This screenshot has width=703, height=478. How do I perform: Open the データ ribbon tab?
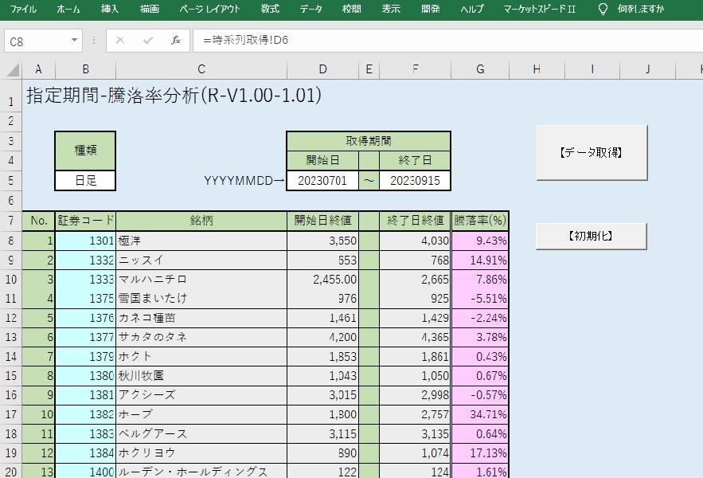click(x=310, y=9)
